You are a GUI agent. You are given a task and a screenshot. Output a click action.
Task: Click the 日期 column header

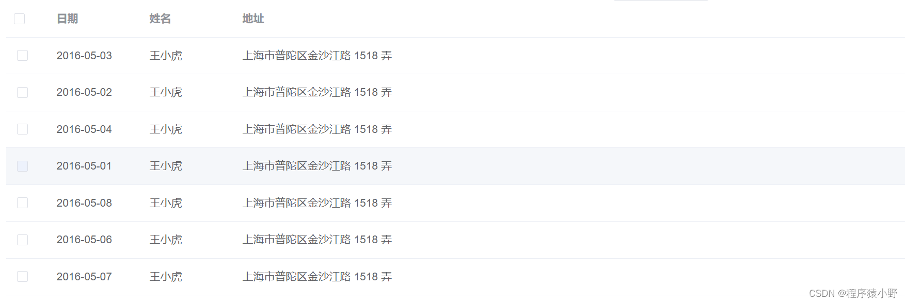[x=67, y=19]
